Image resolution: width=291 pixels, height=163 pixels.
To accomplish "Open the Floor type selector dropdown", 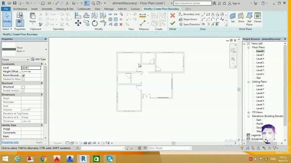I will [x=46, y=49].
